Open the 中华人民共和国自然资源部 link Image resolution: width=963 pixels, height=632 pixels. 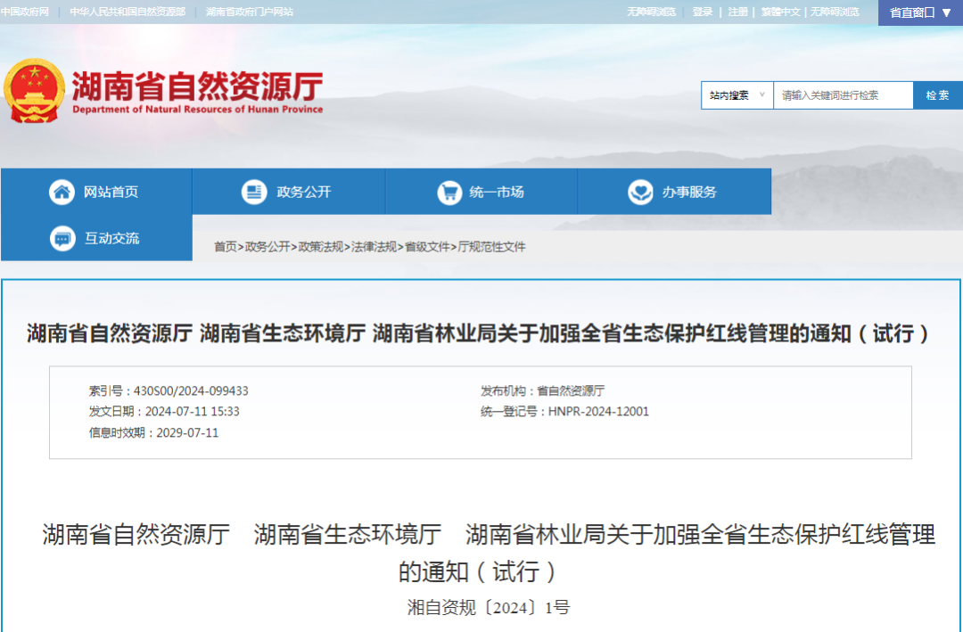pyautogui.click(x=128, y=12)
